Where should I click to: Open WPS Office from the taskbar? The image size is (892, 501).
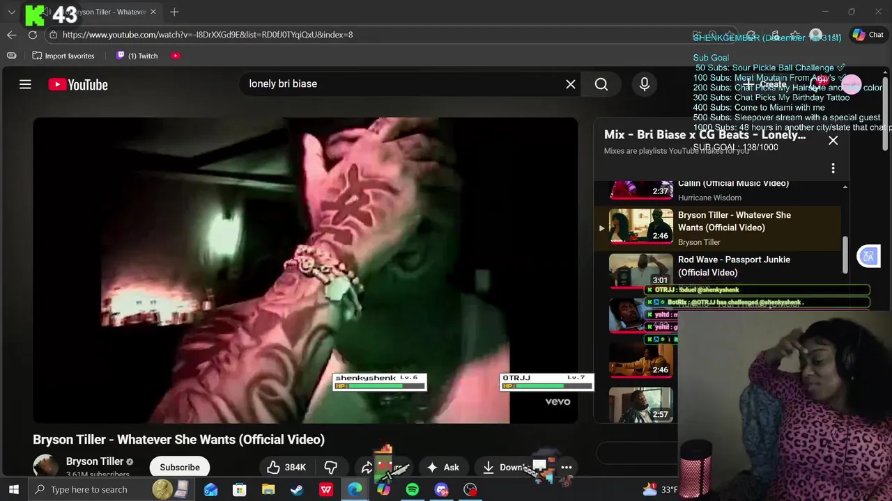pyautogui.click(x=325, y=490)
